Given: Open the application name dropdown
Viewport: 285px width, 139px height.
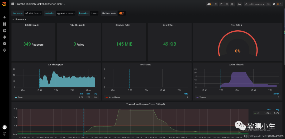Looking at the screenshot, I should click(66, 13).
